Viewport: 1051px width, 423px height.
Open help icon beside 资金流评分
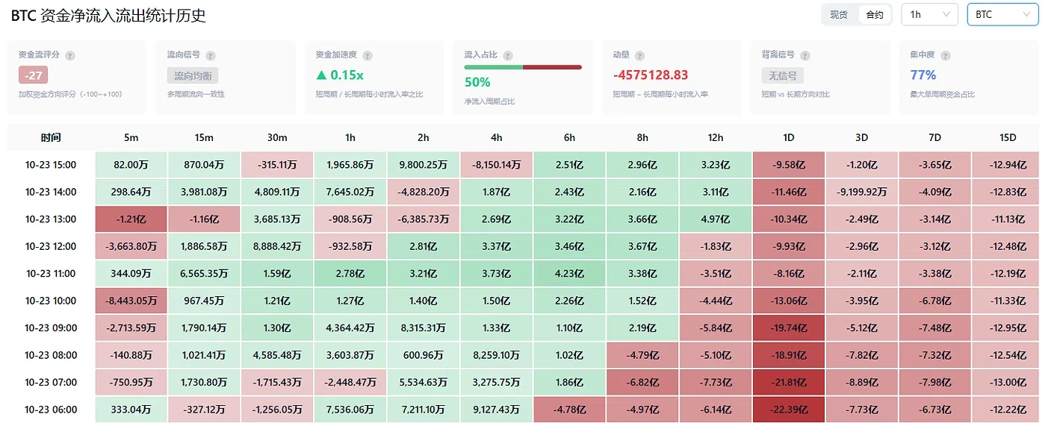[x=70, y=55]
